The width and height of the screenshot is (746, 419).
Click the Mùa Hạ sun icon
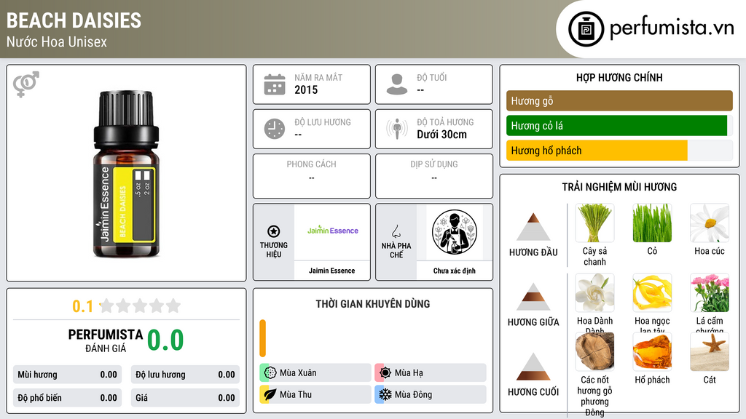tap(385, 372)
